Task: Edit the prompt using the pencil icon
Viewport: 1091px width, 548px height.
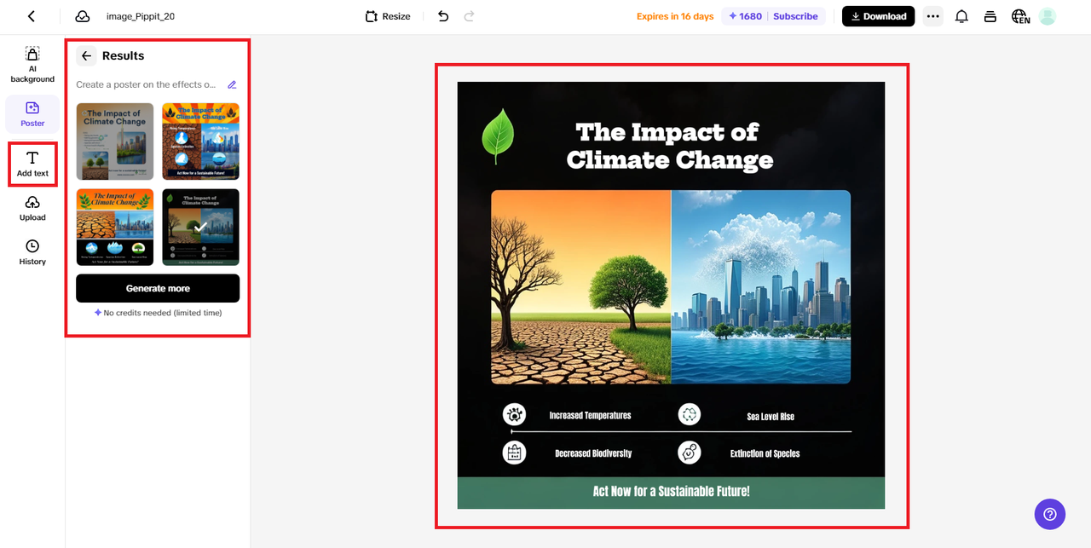Action: [232, 84]
